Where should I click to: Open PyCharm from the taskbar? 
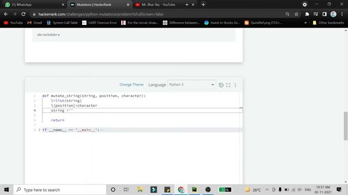point(195,190)
